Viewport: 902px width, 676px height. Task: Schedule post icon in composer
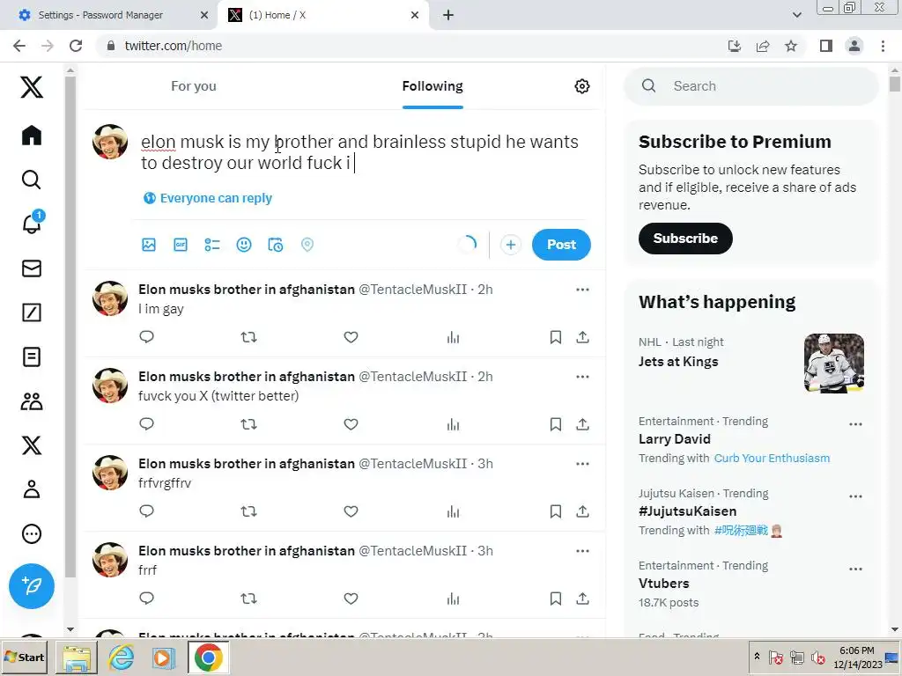tap(276, 245)
